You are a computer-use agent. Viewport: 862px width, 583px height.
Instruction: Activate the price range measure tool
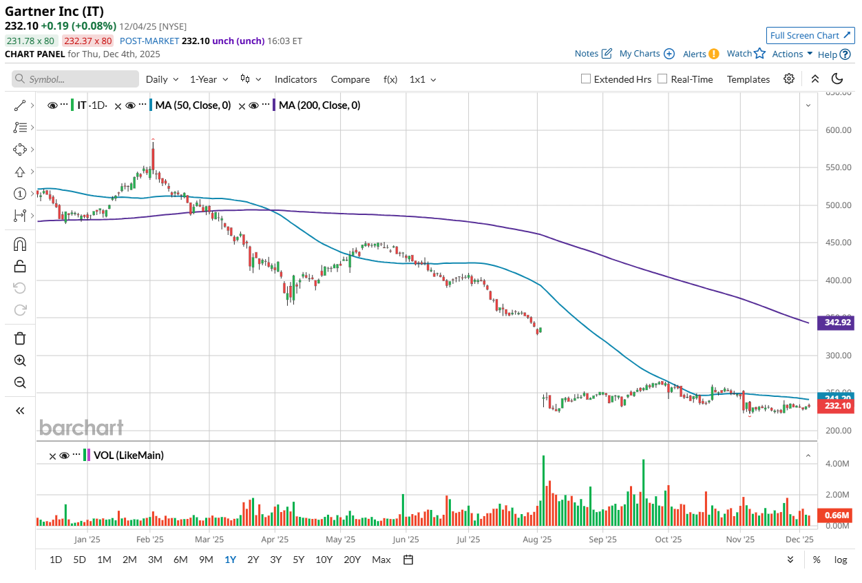point(19,216)
